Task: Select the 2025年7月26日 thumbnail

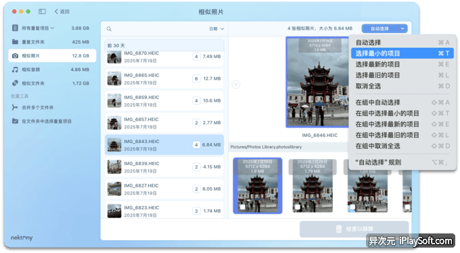Action: click(x=313, y=186)
